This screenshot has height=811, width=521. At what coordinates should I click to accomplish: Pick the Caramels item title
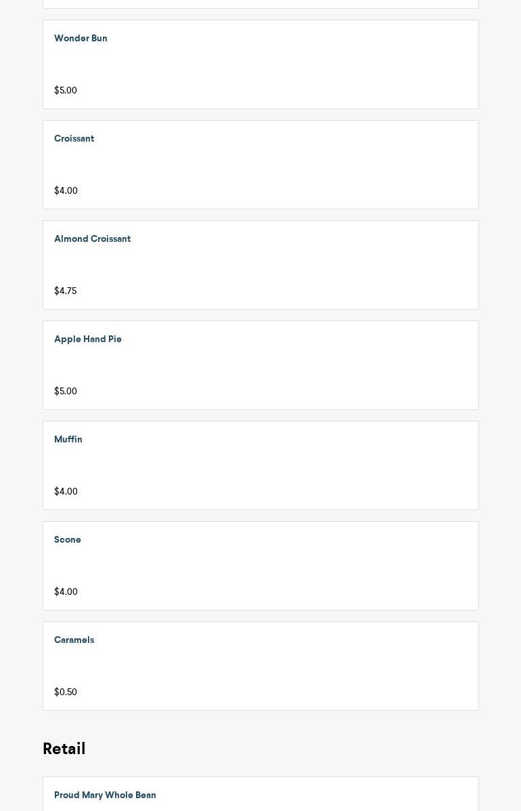pyautogui.click(x=74, y=640)
